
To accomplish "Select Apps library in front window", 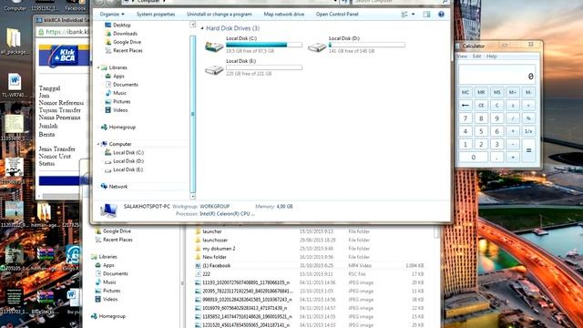I will (115, 76).
